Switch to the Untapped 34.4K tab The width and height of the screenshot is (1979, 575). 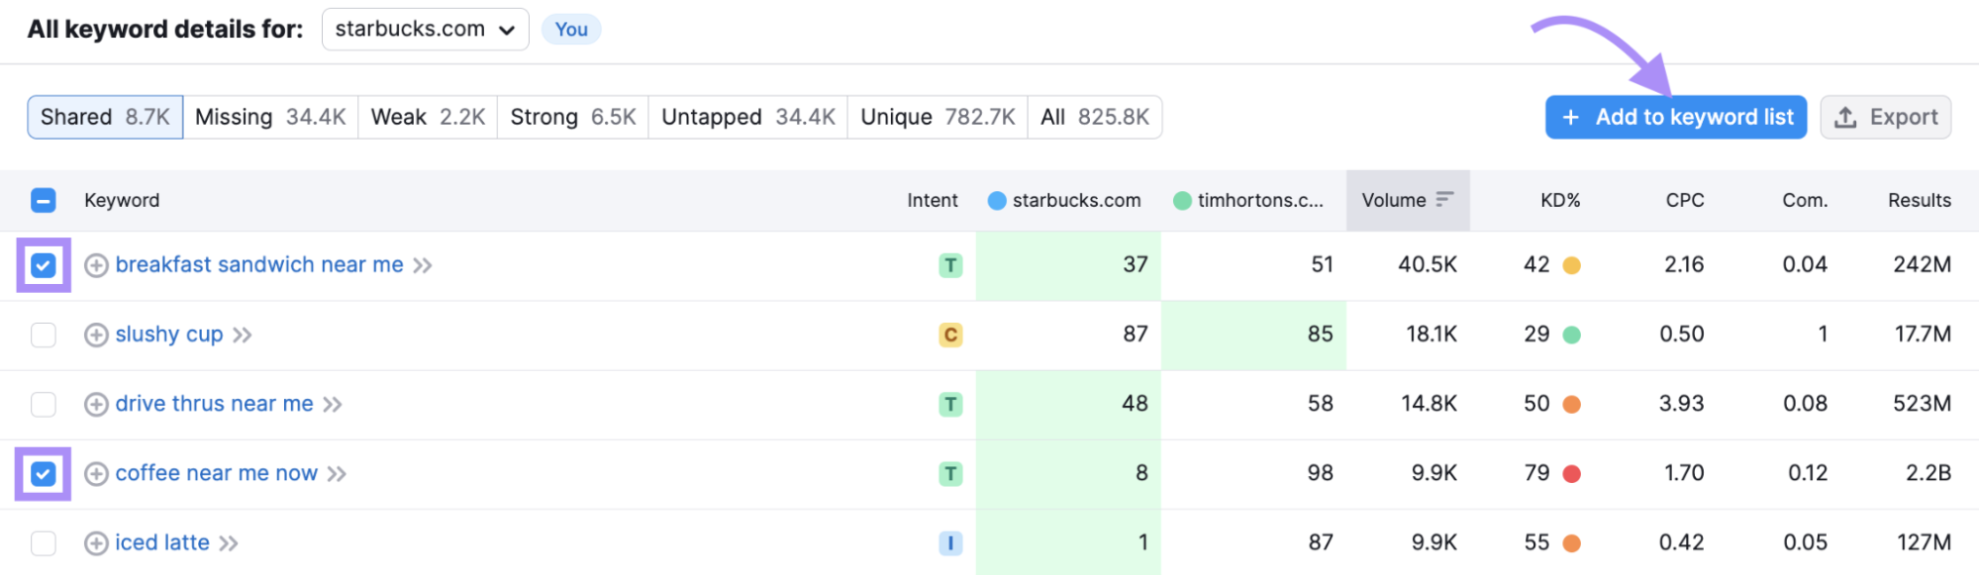748,117
